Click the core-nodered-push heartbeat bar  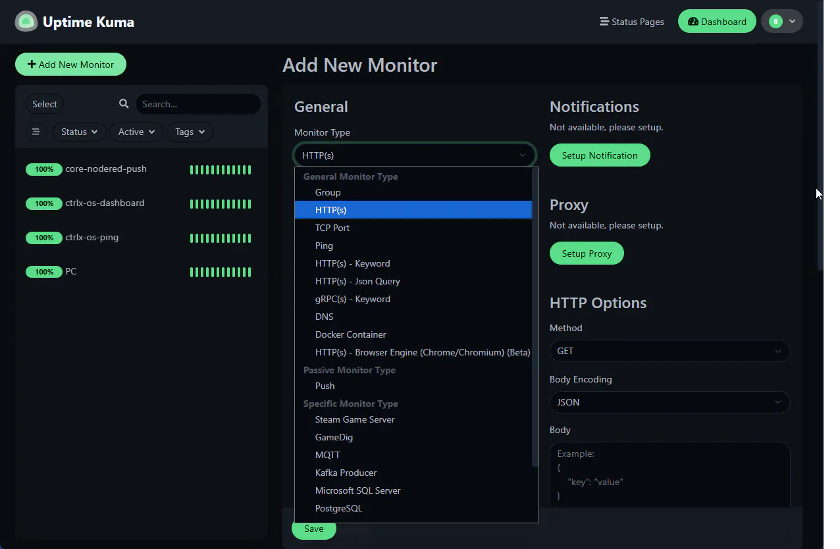coord(221,170)
